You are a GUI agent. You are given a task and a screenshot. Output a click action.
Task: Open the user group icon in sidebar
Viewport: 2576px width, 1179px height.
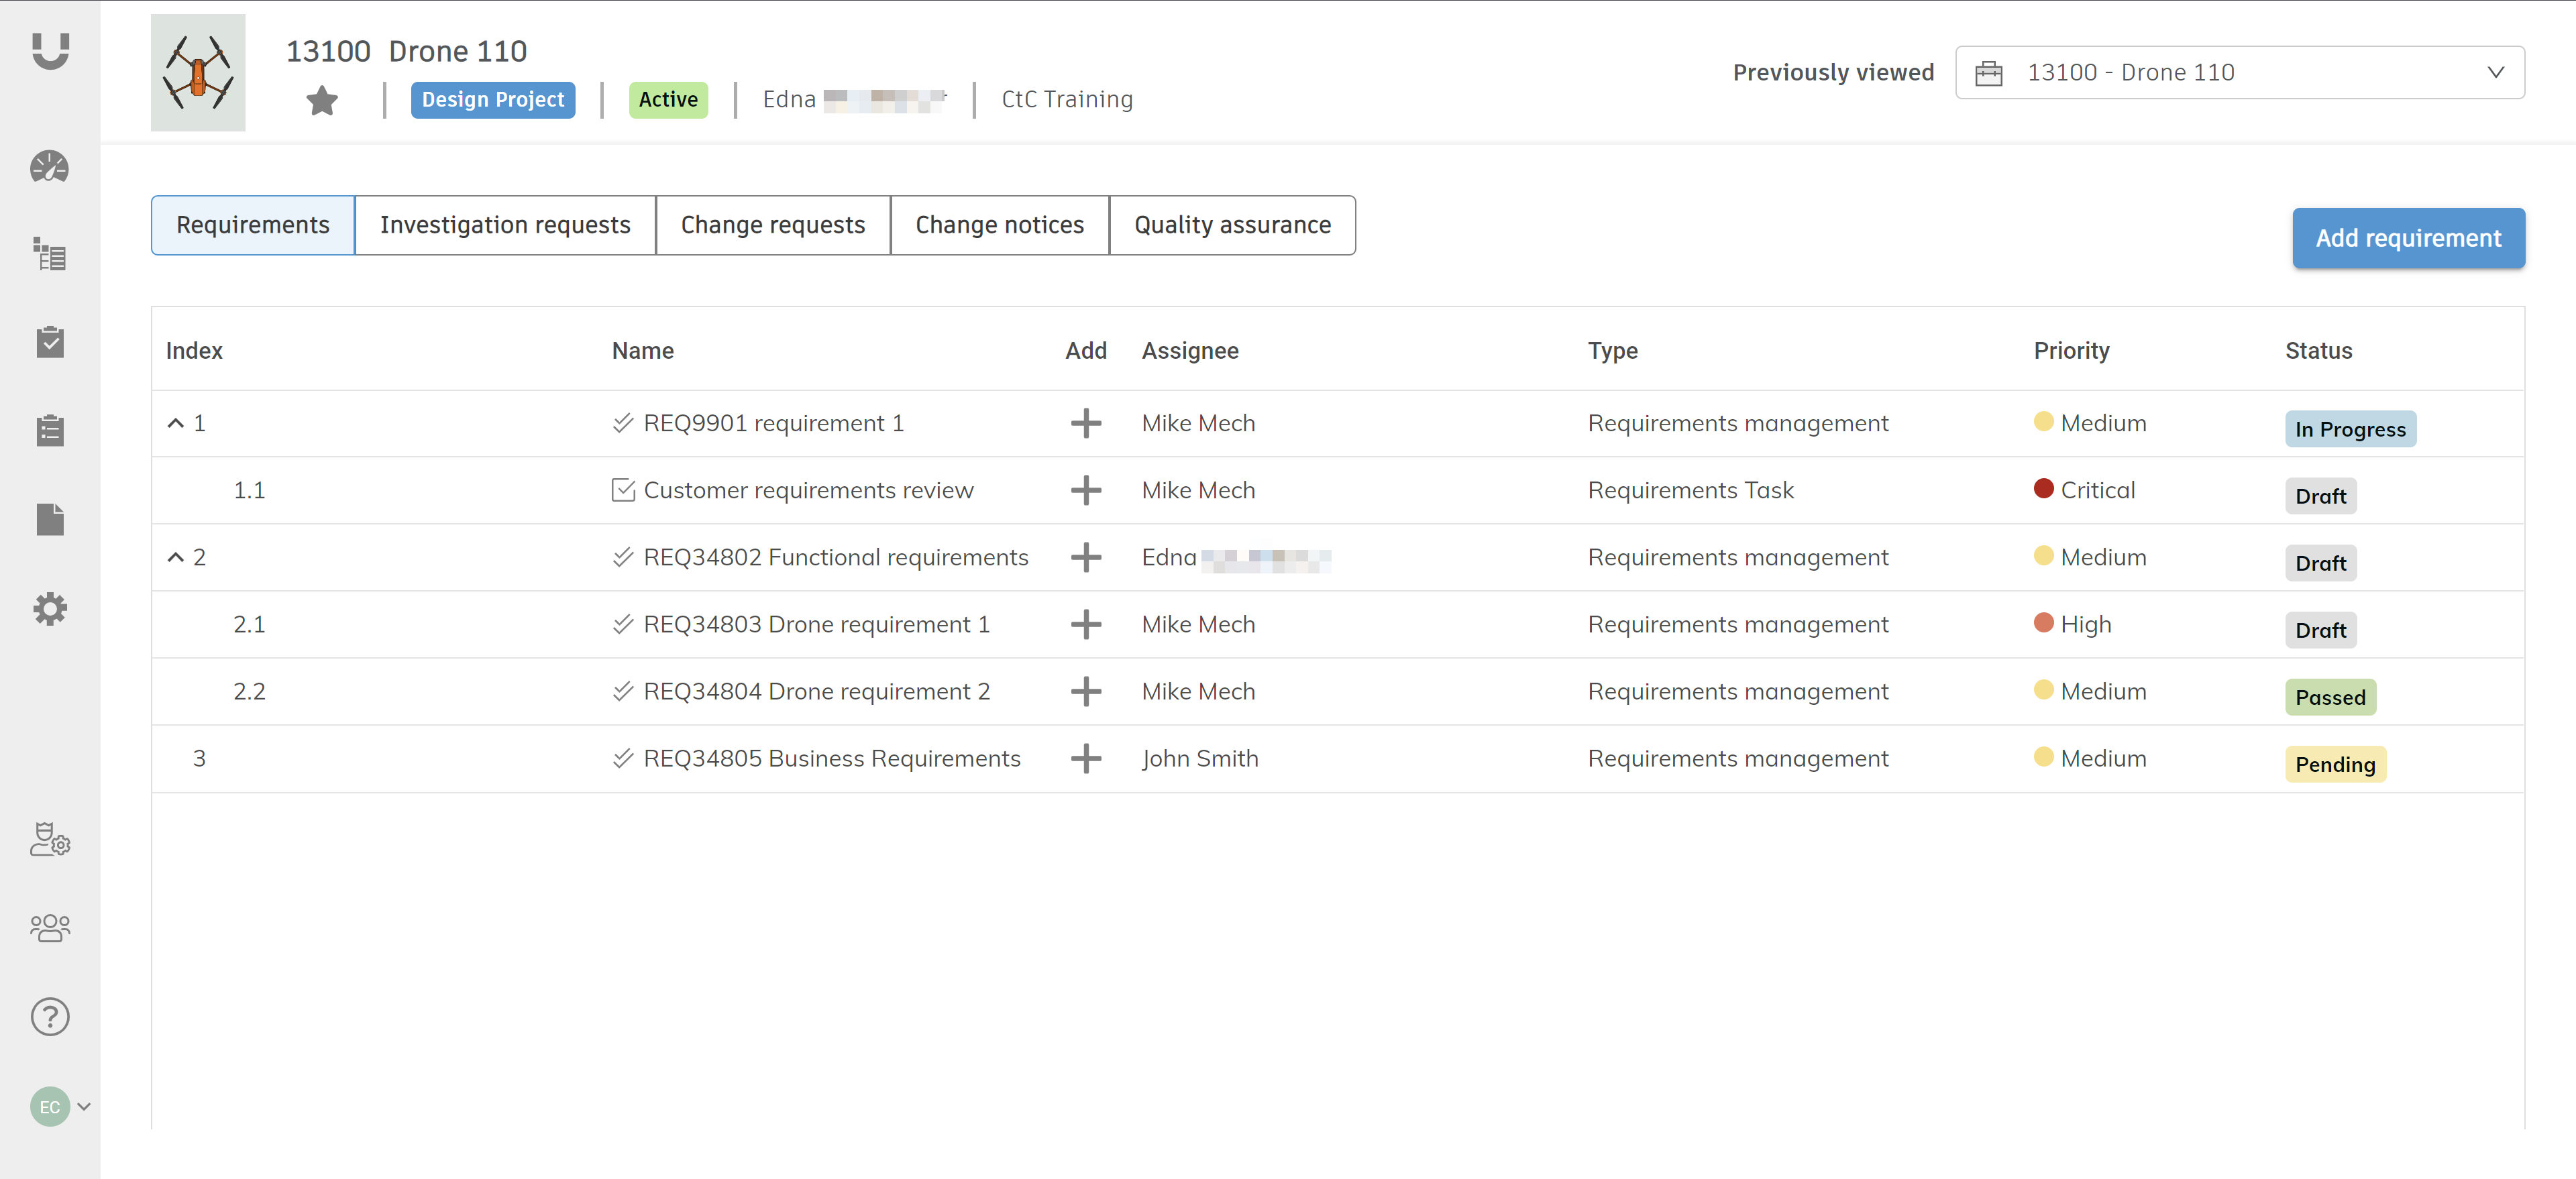[49, 927]
